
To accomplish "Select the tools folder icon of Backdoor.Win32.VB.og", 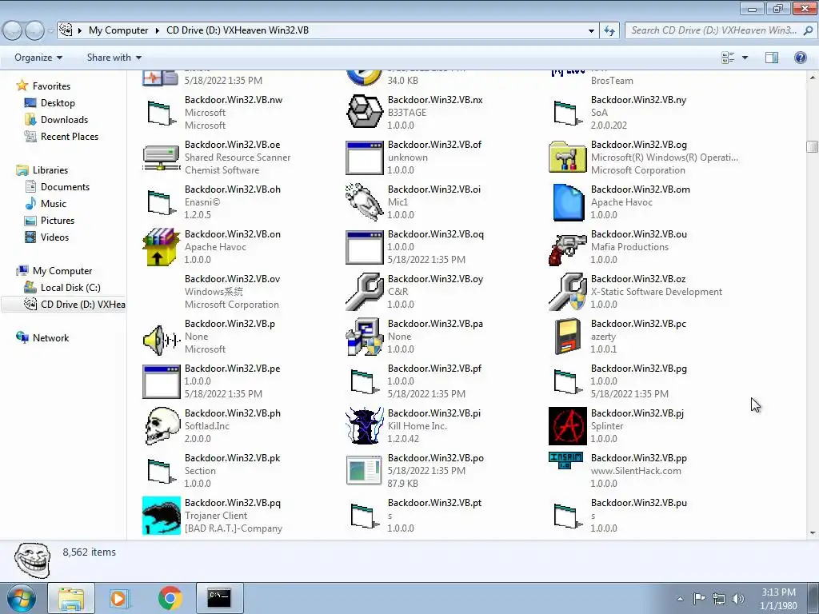I will [568, 157].
